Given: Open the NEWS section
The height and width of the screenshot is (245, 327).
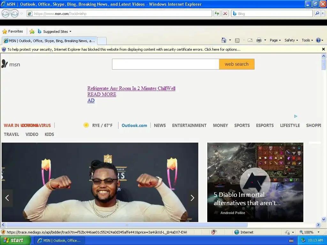Looking at the screenshot, I should click(160, 125).
